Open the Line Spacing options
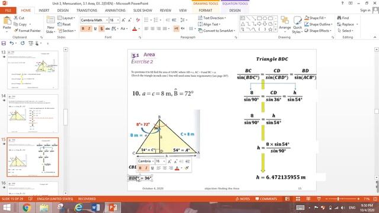The image size is (379, 213). [184, 20]
